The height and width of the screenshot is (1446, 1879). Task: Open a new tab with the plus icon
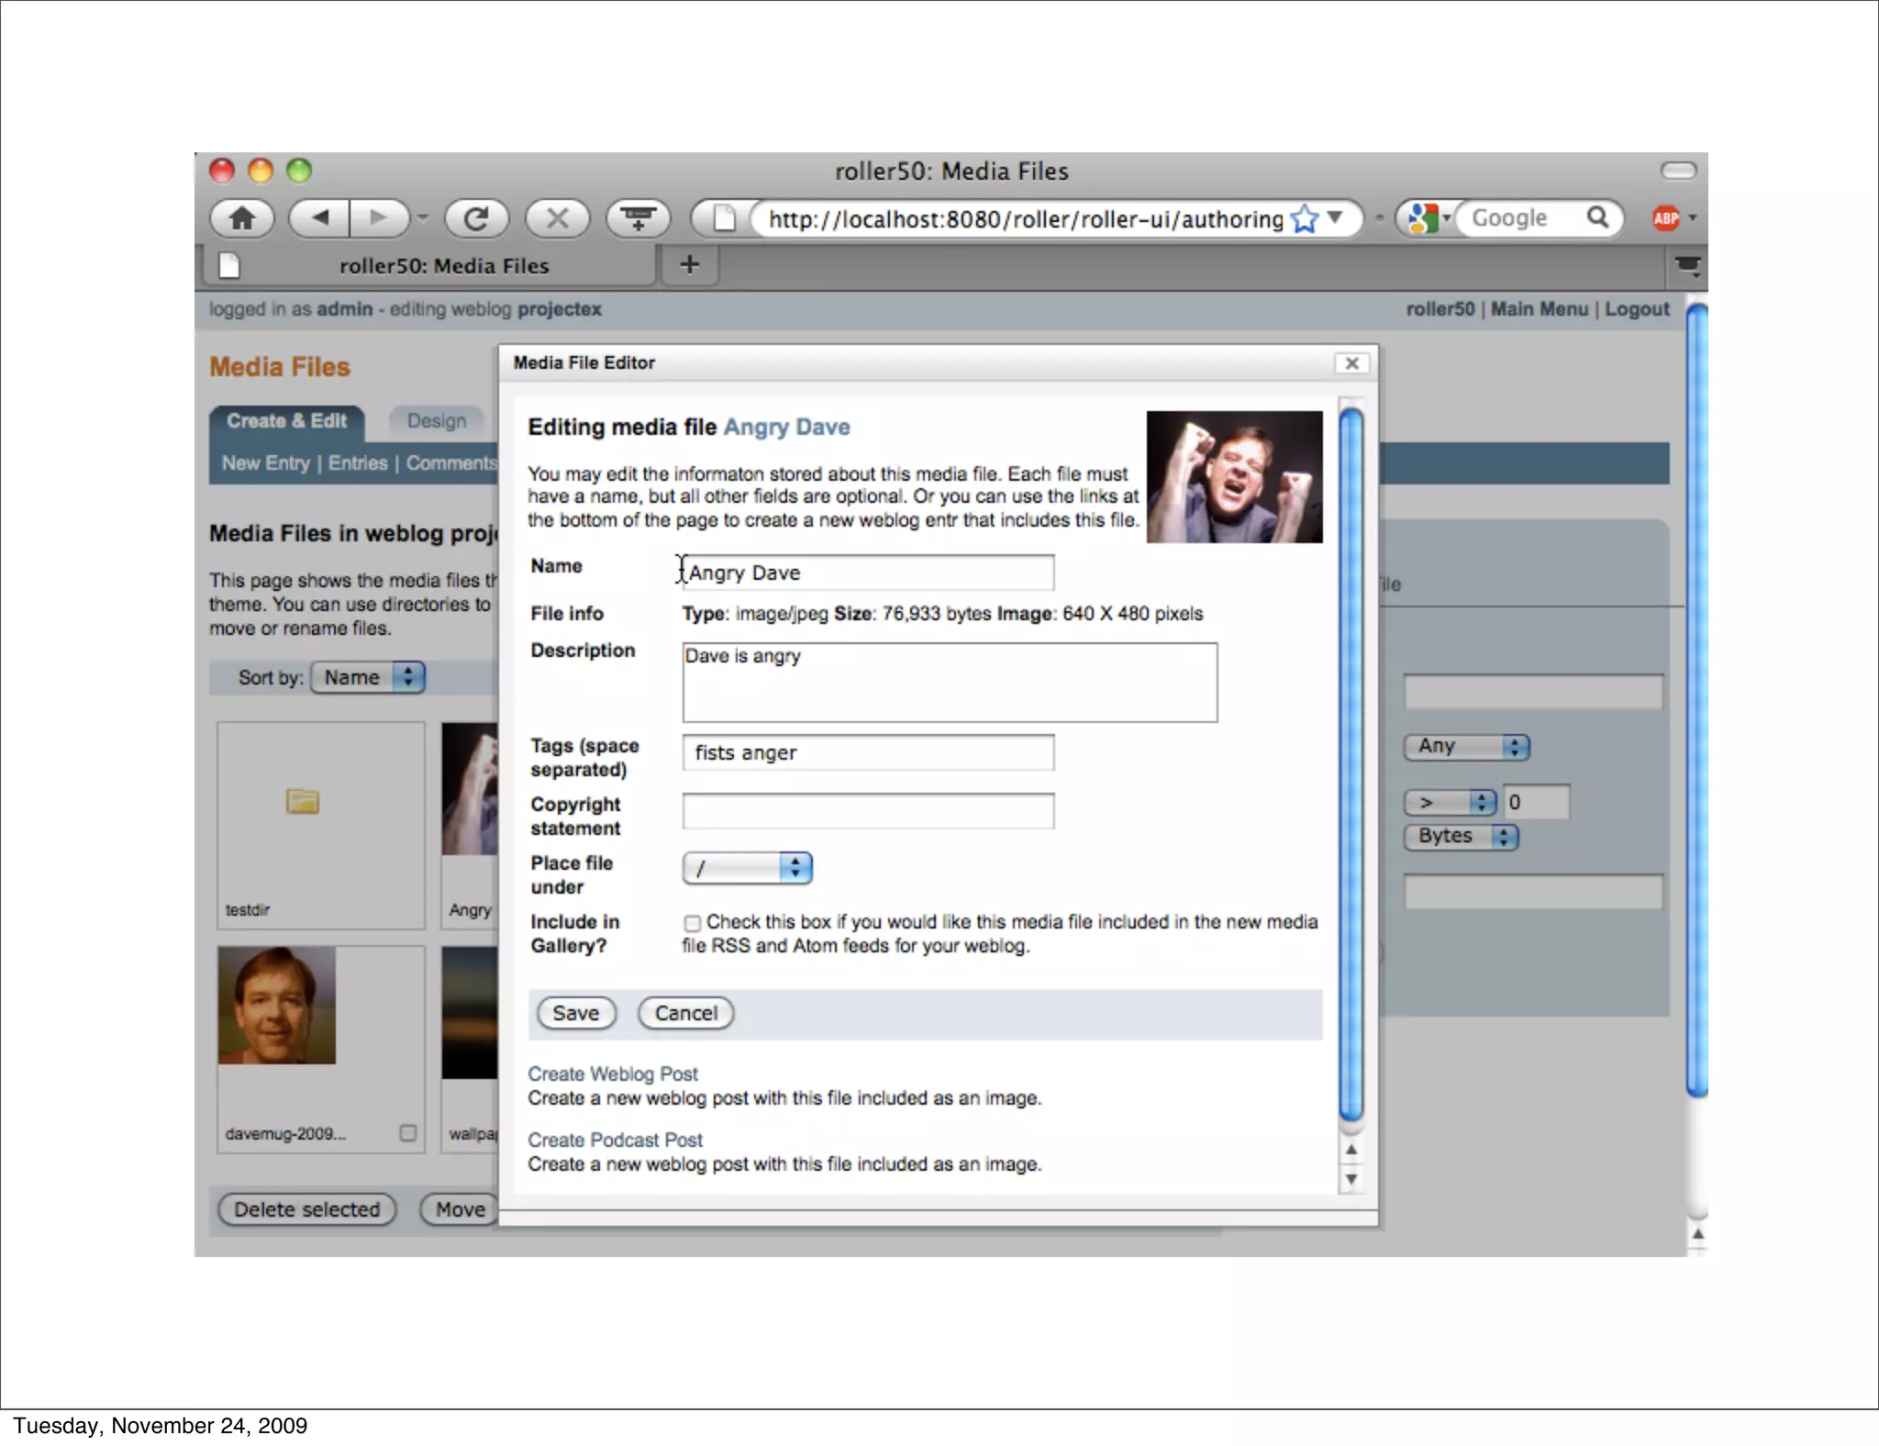(x=689, y=265)
